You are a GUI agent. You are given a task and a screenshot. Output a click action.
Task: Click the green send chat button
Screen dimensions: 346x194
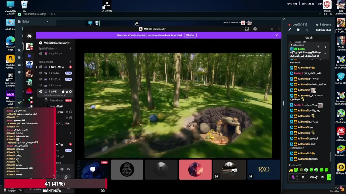pos(329,177)
